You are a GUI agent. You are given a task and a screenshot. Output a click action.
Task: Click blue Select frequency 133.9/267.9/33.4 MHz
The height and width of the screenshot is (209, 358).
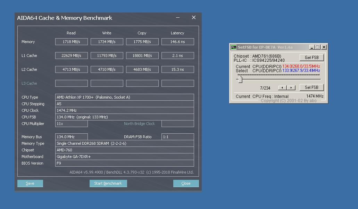click(x=301, y=70)
